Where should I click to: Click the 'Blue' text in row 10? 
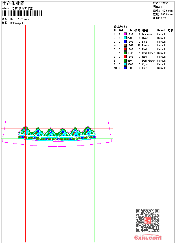(x=145, y=68)
